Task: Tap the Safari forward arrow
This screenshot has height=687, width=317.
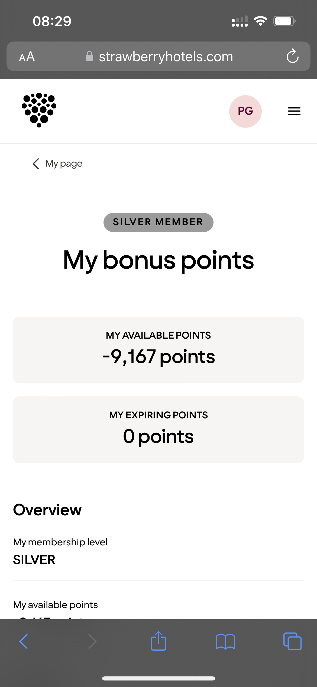Action: point(92,641)
